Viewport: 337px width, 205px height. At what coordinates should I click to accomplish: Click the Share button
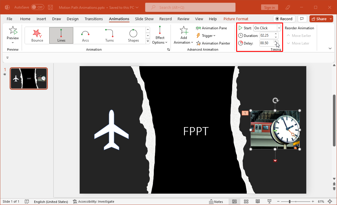click(x=319, y=19)
